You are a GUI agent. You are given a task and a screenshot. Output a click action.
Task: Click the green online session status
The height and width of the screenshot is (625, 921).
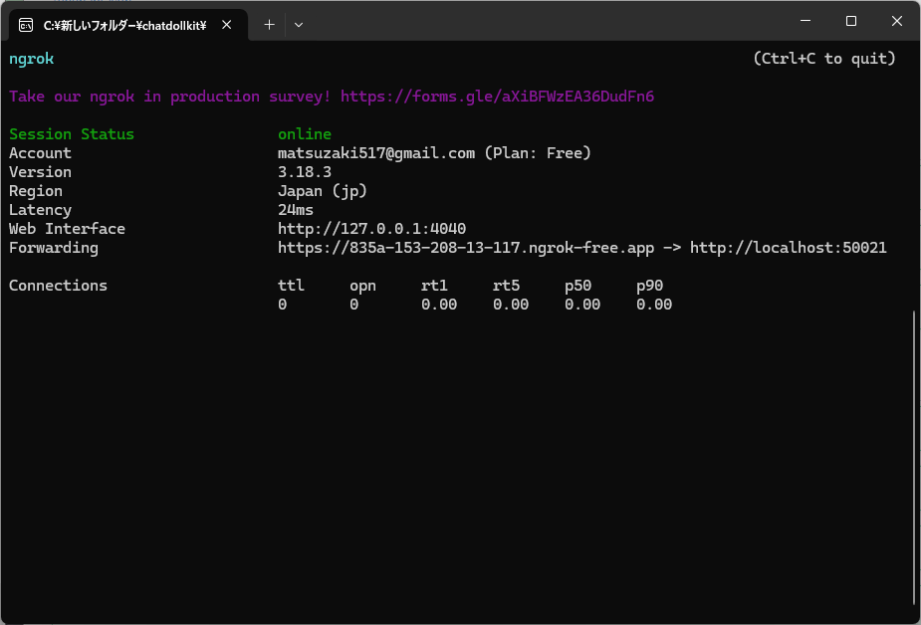pyautogui.click(x=305, y=134)
